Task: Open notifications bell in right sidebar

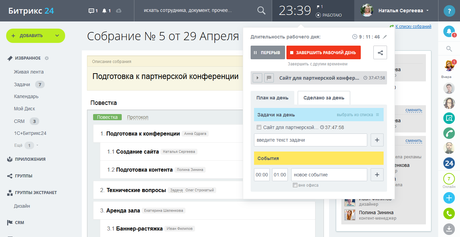Action: (x=449, y=31)
